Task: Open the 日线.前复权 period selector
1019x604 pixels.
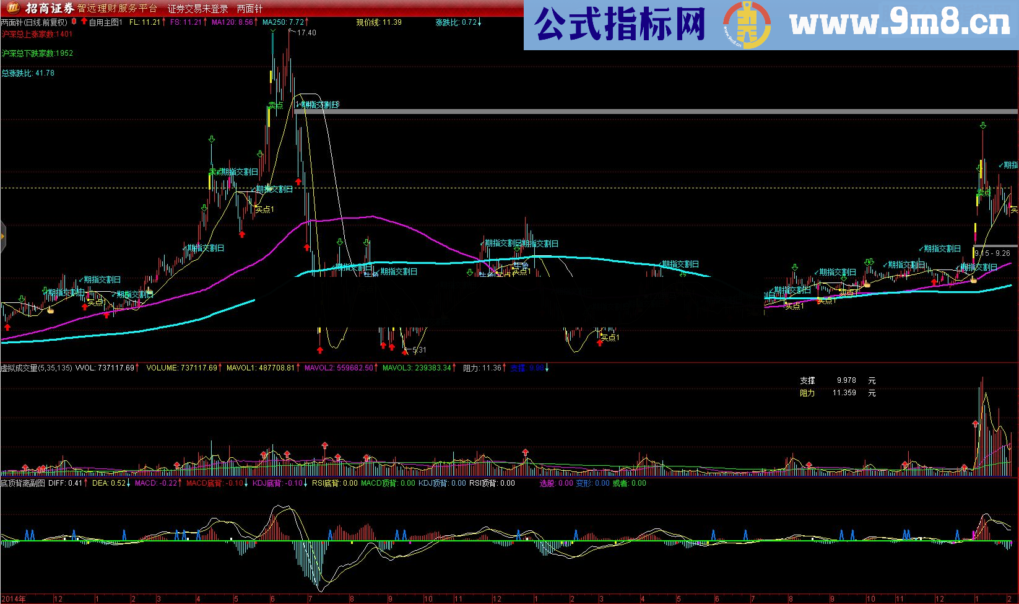Action: 46,22
